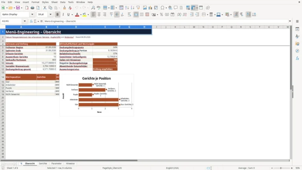Open Borders dropdown arrow

(207, 15)
